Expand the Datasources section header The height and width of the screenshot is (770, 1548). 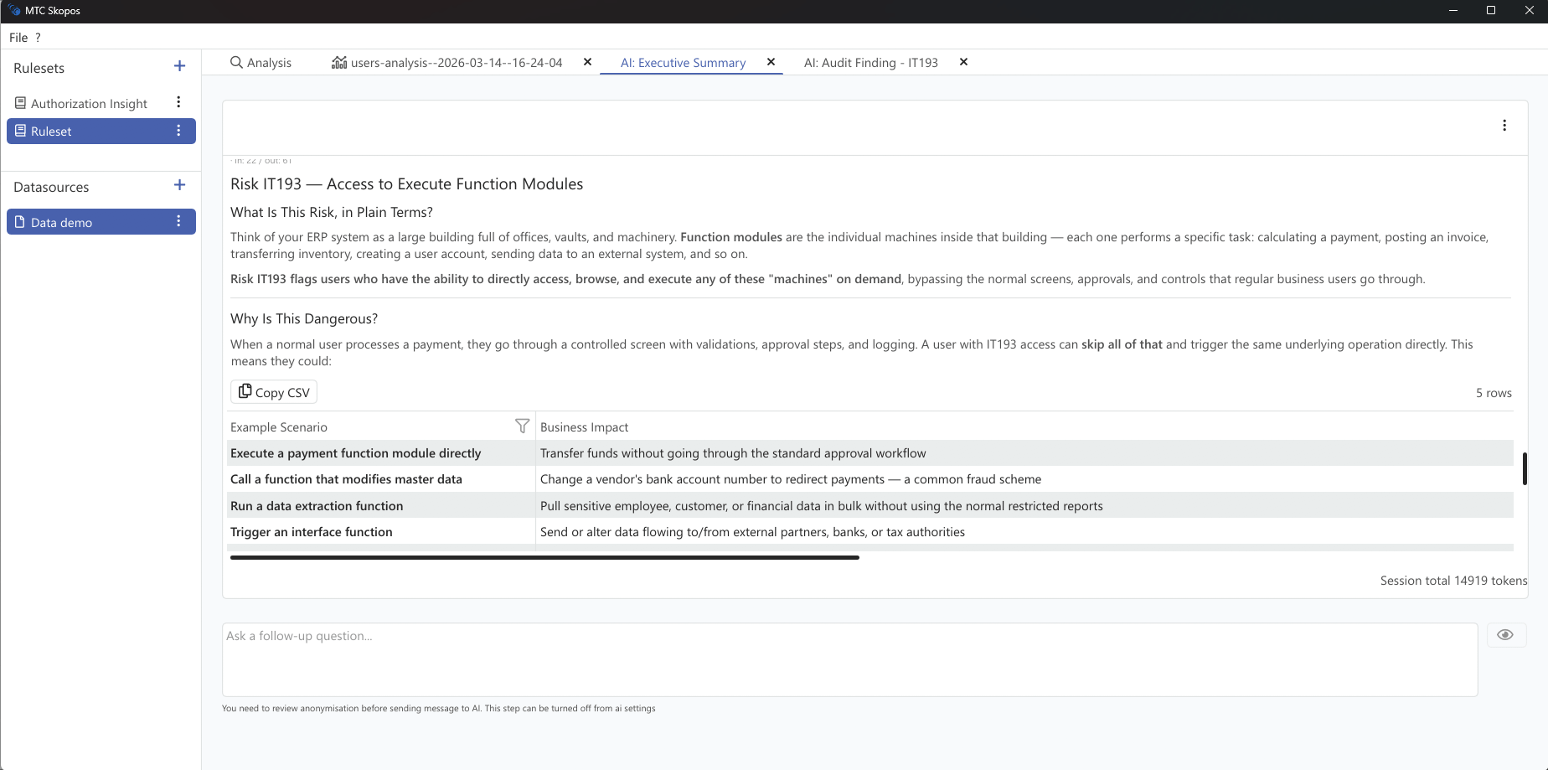coord(51,187)
